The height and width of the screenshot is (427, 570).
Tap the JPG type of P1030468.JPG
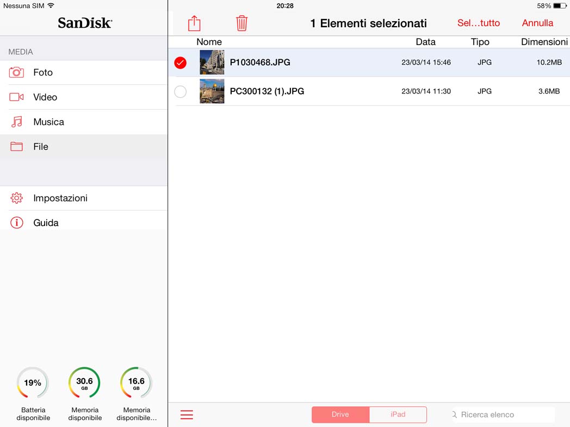point(485,62)
